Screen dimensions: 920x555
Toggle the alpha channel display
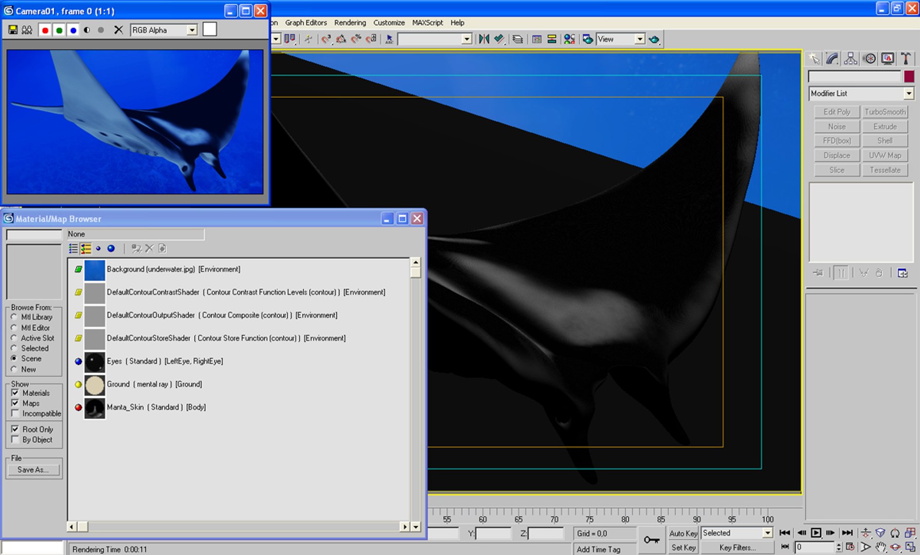(x=87, y=30)
